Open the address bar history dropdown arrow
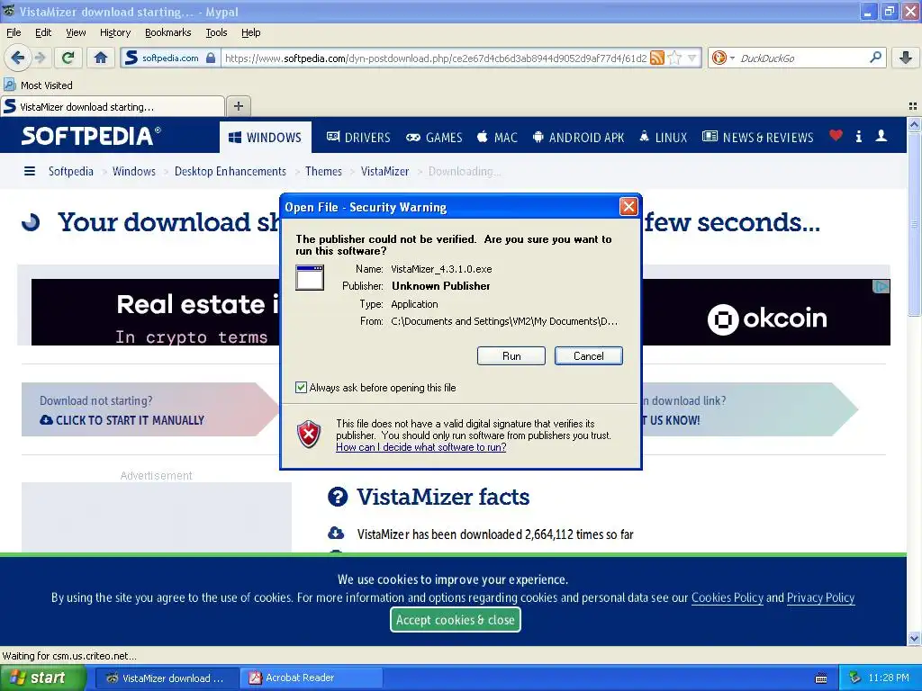 tap(692, 58)
